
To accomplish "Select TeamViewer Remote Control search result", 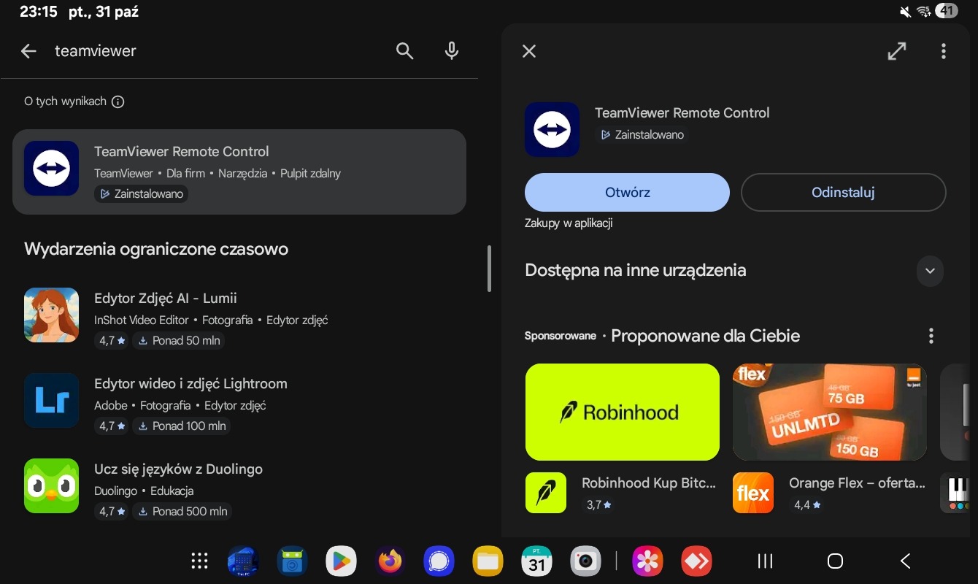I will point(239,172).
